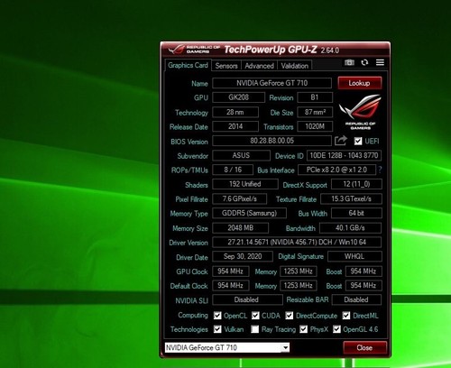
Task: Click the Pixel Fillrate value 7.6 GPixel/s
Action: [x=239, y=198]
